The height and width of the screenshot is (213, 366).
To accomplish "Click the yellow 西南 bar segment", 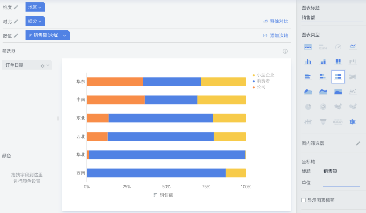I will (x=236, y=173).
